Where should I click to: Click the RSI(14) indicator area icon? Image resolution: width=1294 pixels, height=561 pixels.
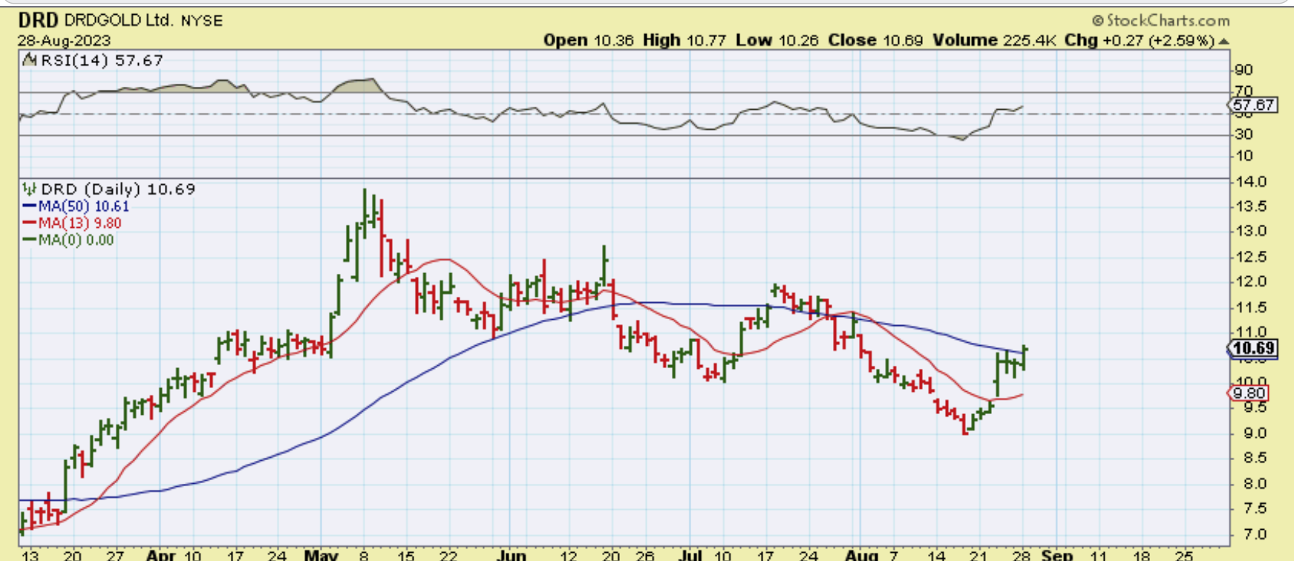click(x=30, y=60)
